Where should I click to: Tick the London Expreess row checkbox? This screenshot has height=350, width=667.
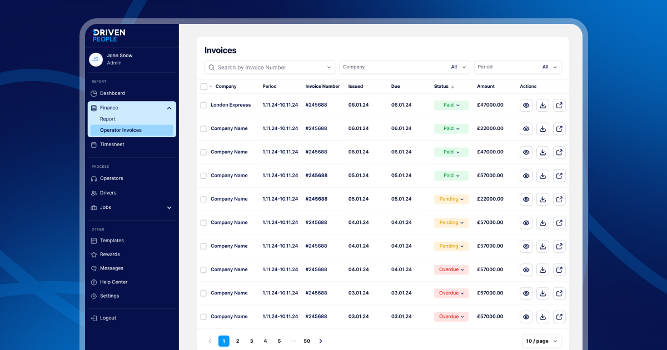203,105
